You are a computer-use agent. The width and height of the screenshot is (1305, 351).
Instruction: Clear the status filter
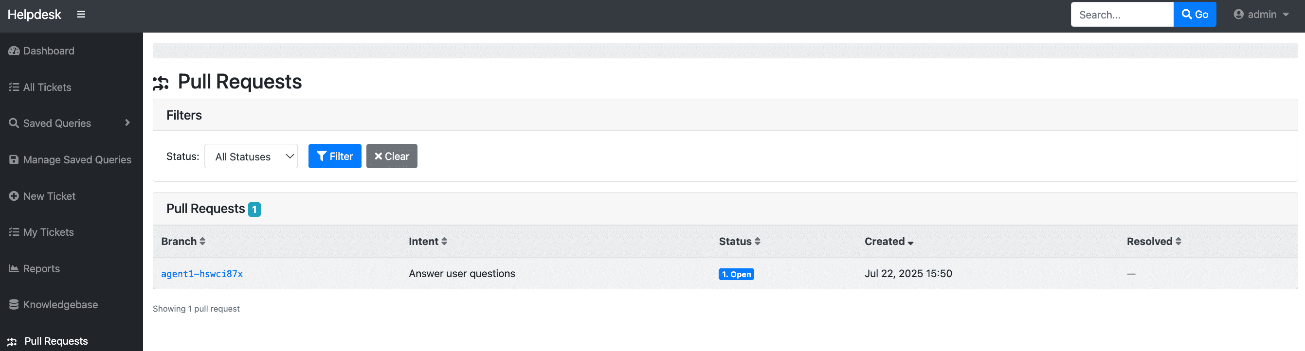tap(392, 156)
